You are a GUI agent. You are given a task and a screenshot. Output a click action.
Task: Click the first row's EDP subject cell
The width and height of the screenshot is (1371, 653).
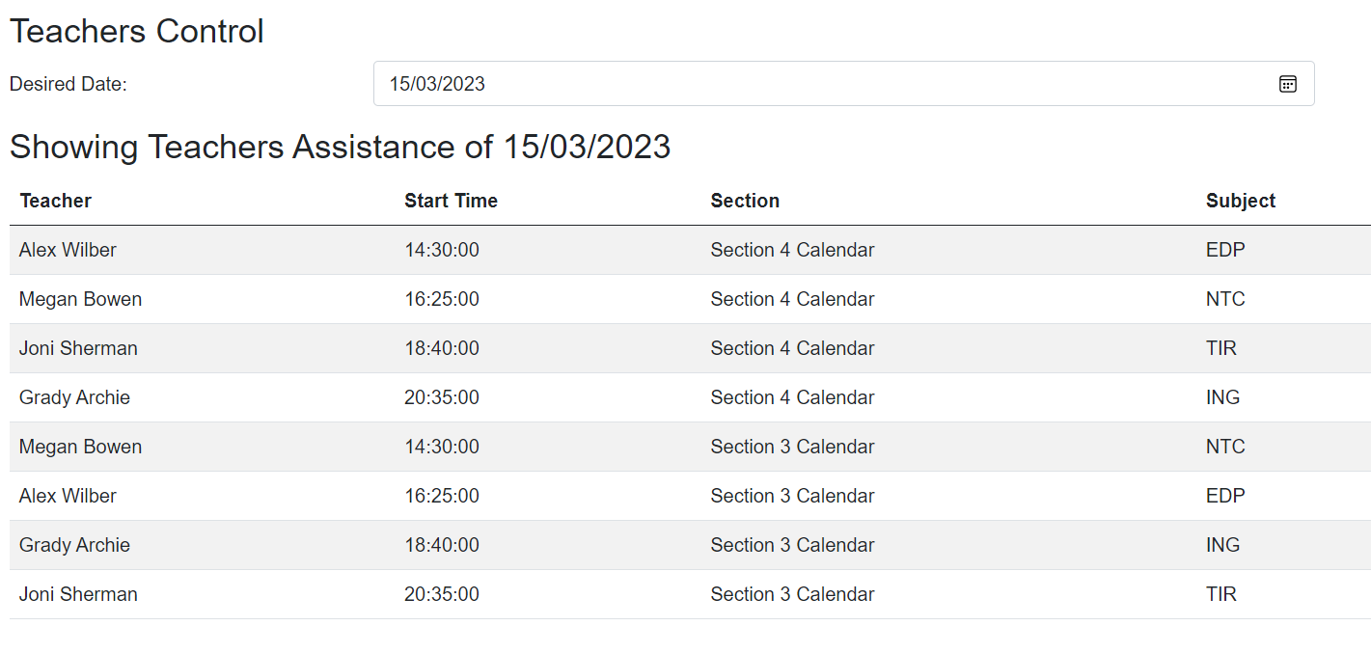tap(1225, 250)
